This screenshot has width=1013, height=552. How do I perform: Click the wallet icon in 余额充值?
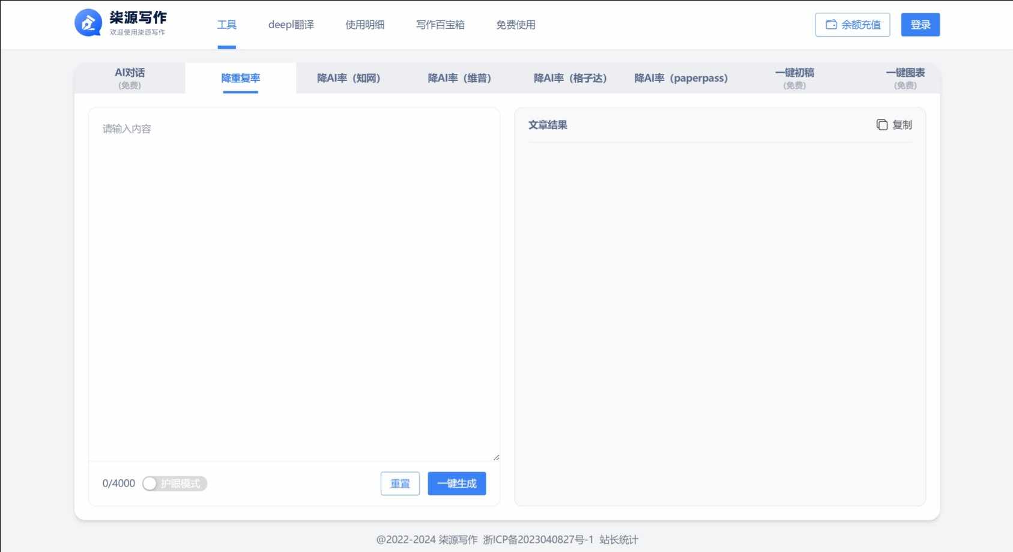831,25
